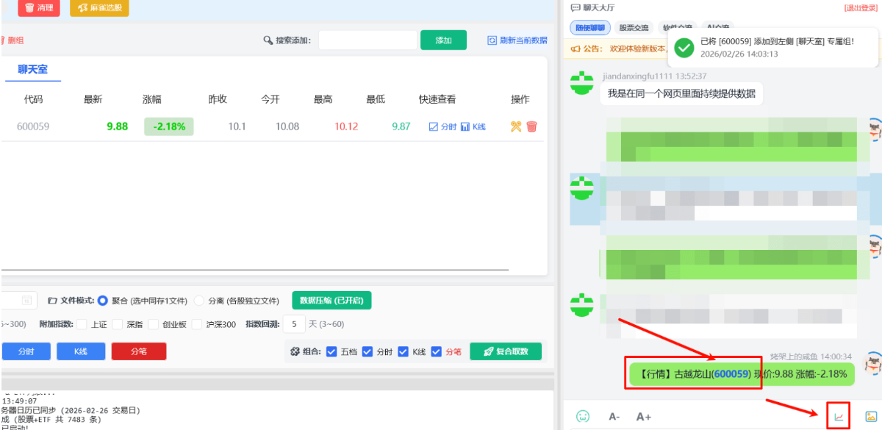Click the green 添加 button
882x430 pixels.
pyautogui.click(x=443, y=40)
